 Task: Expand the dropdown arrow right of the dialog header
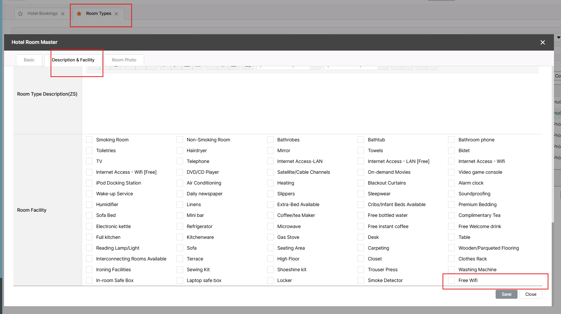coord(558,38)
